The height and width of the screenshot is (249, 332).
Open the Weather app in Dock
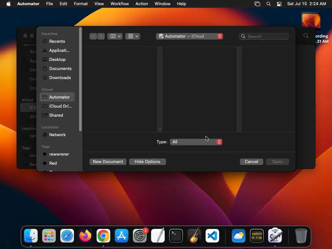[x=239, y=236]
